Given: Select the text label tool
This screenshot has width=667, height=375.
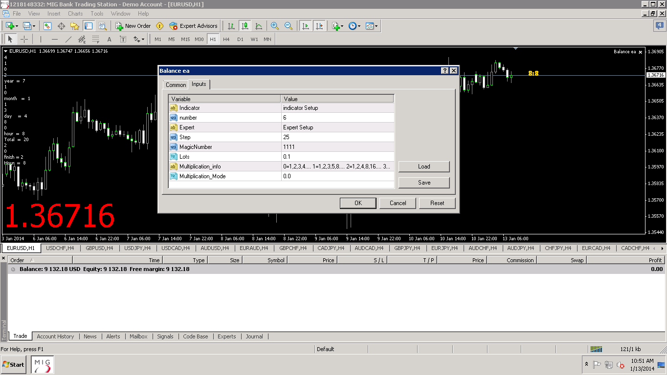Looking at the screenshot, I should (123, 39).
